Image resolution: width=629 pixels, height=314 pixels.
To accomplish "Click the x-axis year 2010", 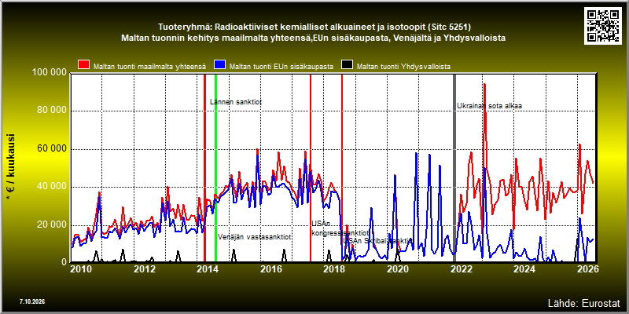I will click(x=83, y=269).
